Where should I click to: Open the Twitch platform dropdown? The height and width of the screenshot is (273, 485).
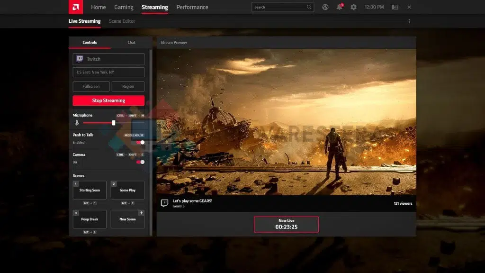pos(108,59)
